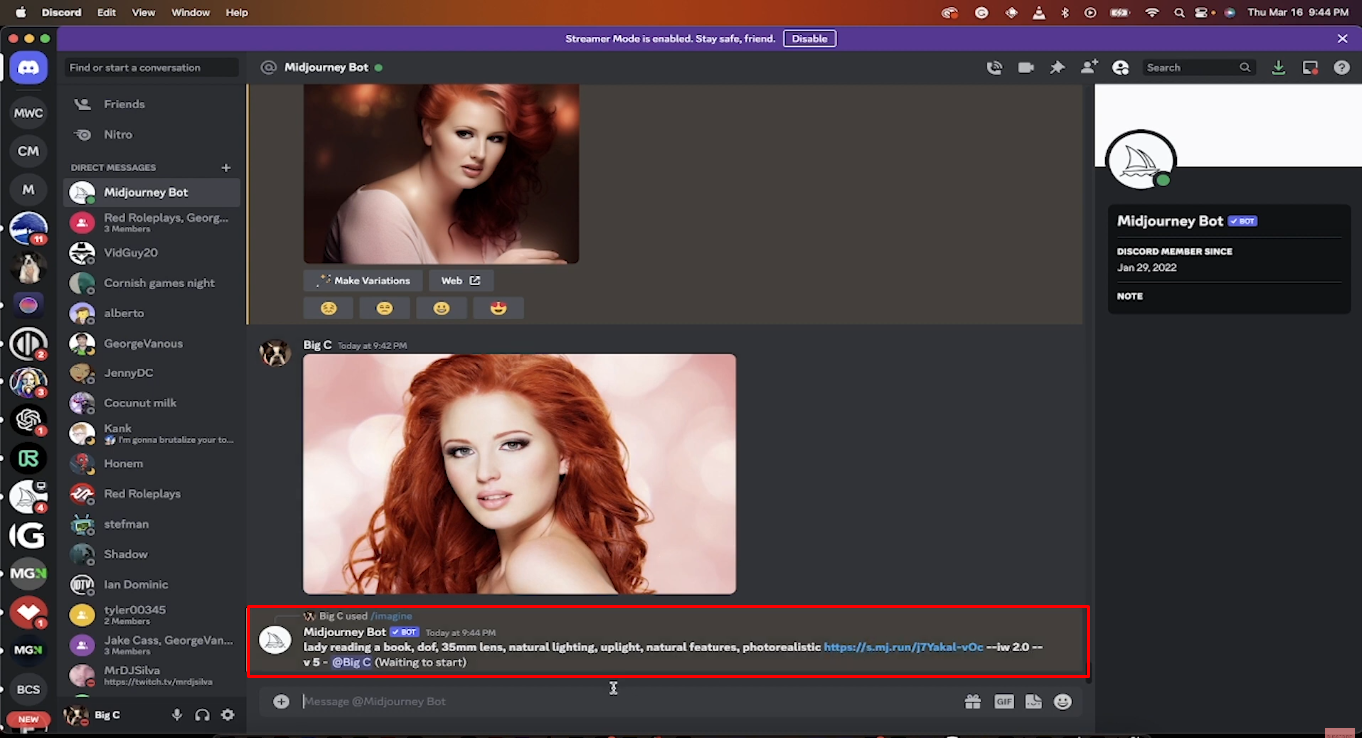The width and height of the screenshot is (1362, 738).
Task: Open pinned messages
Action: pyautogui.click(x=1057, y=67)
